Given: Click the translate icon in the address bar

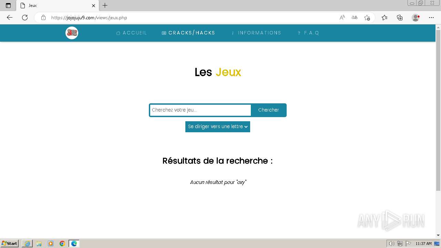Looking at the screenshot, I should (x=355, y=18).
